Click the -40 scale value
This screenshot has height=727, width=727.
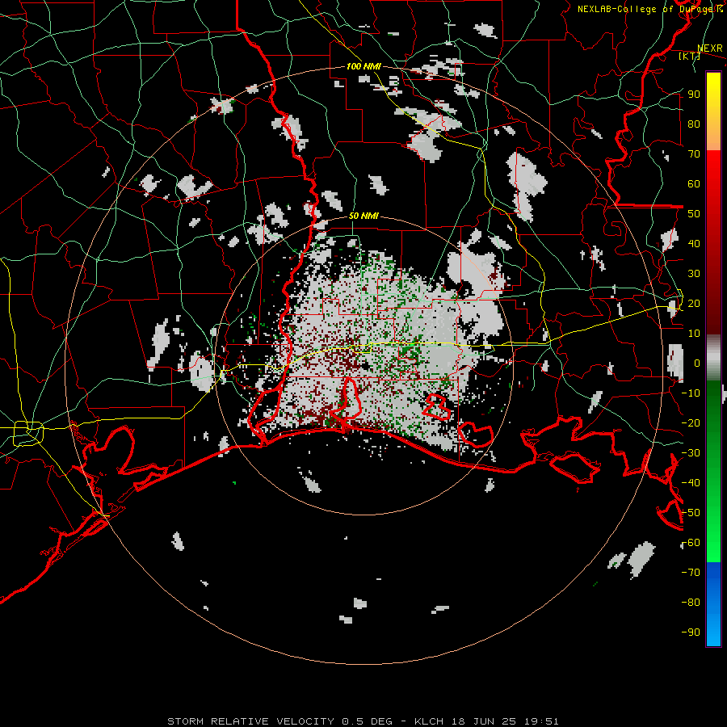point(691,483)
